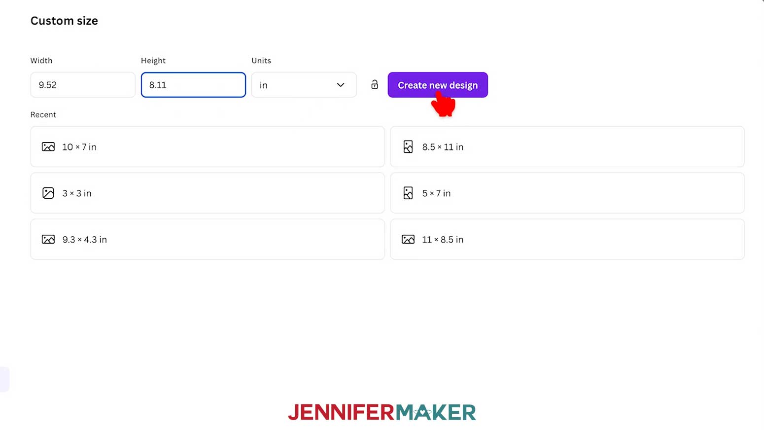The width and height of the screenshot is (764, 430).
Task: Select the 9.3 × 4.3 in recent size
Action: [208, 240]
